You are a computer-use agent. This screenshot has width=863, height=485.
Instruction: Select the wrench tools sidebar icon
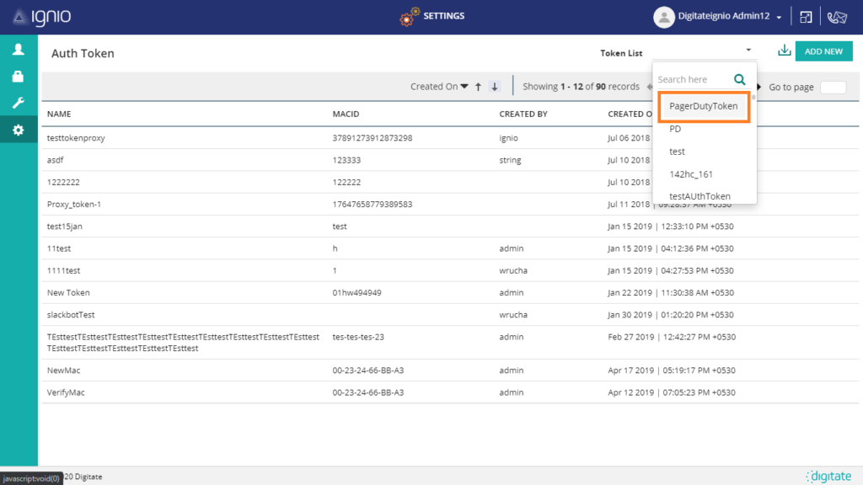18,104
